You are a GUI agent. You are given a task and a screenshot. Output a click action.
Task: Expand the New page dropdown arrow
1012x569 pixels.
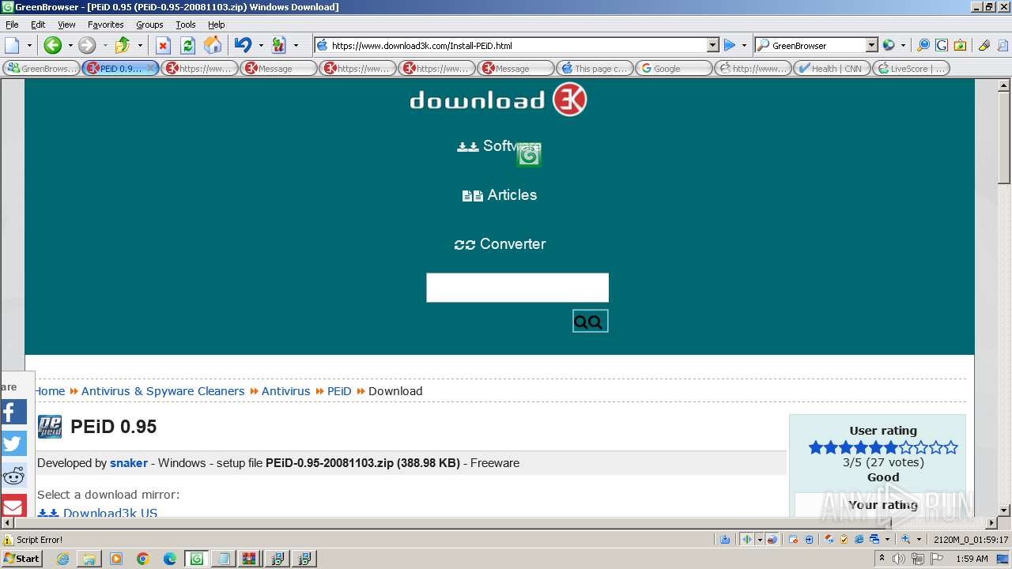pyautogui.click(x=29, y=45)
